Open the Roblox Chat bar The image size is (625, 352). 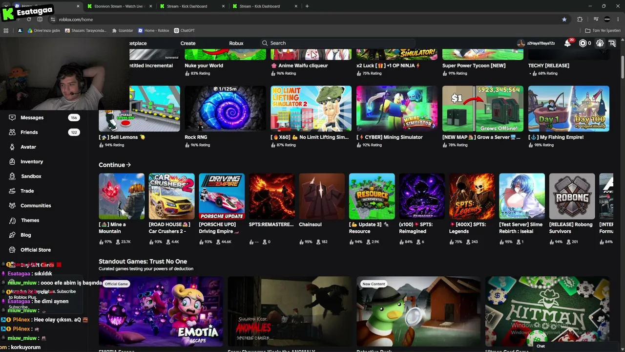[576, 346]
